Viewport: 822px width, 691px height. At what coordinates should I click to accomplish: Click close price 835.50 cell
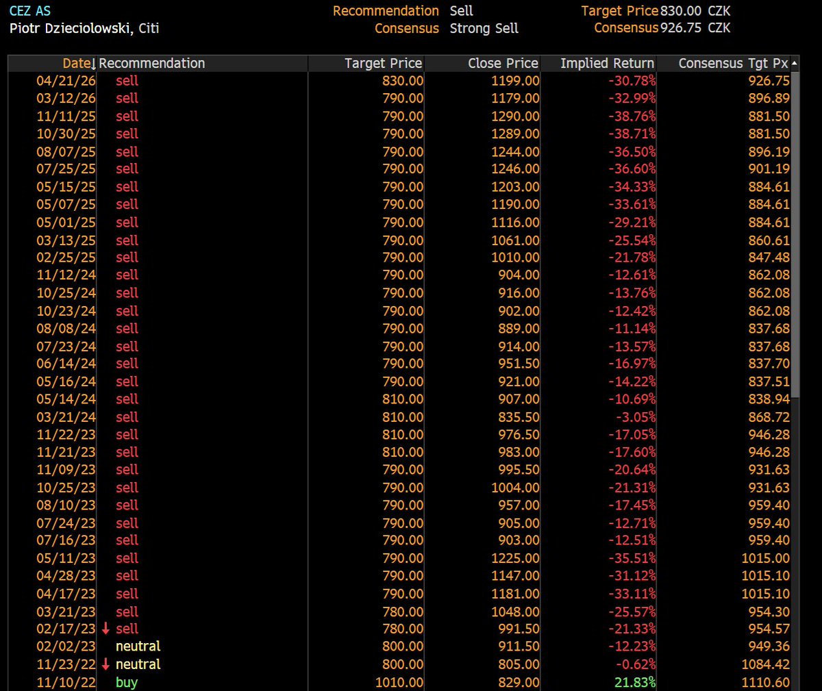point(519,417)
